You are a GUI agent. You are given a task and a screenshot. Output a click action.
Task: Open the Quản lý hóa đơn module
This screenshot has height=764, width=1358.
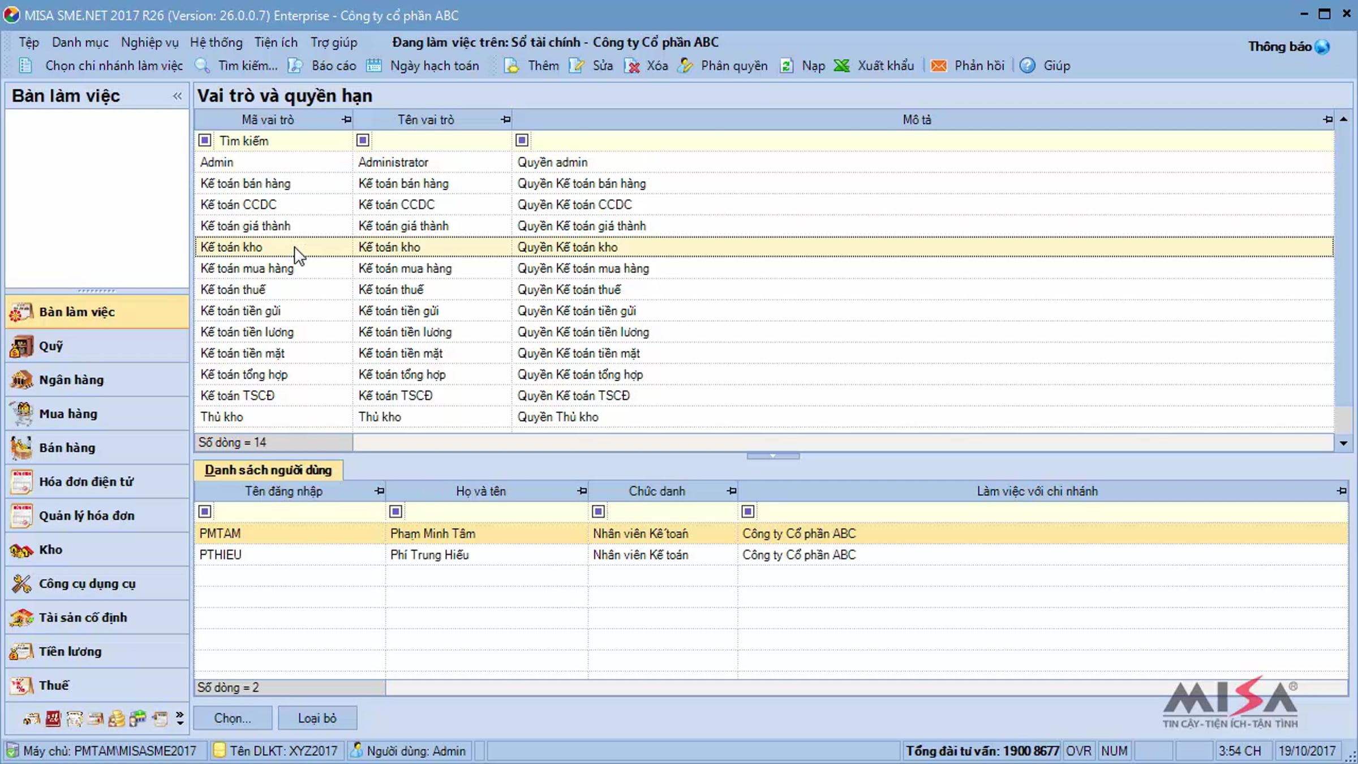[x=97, y=516]
